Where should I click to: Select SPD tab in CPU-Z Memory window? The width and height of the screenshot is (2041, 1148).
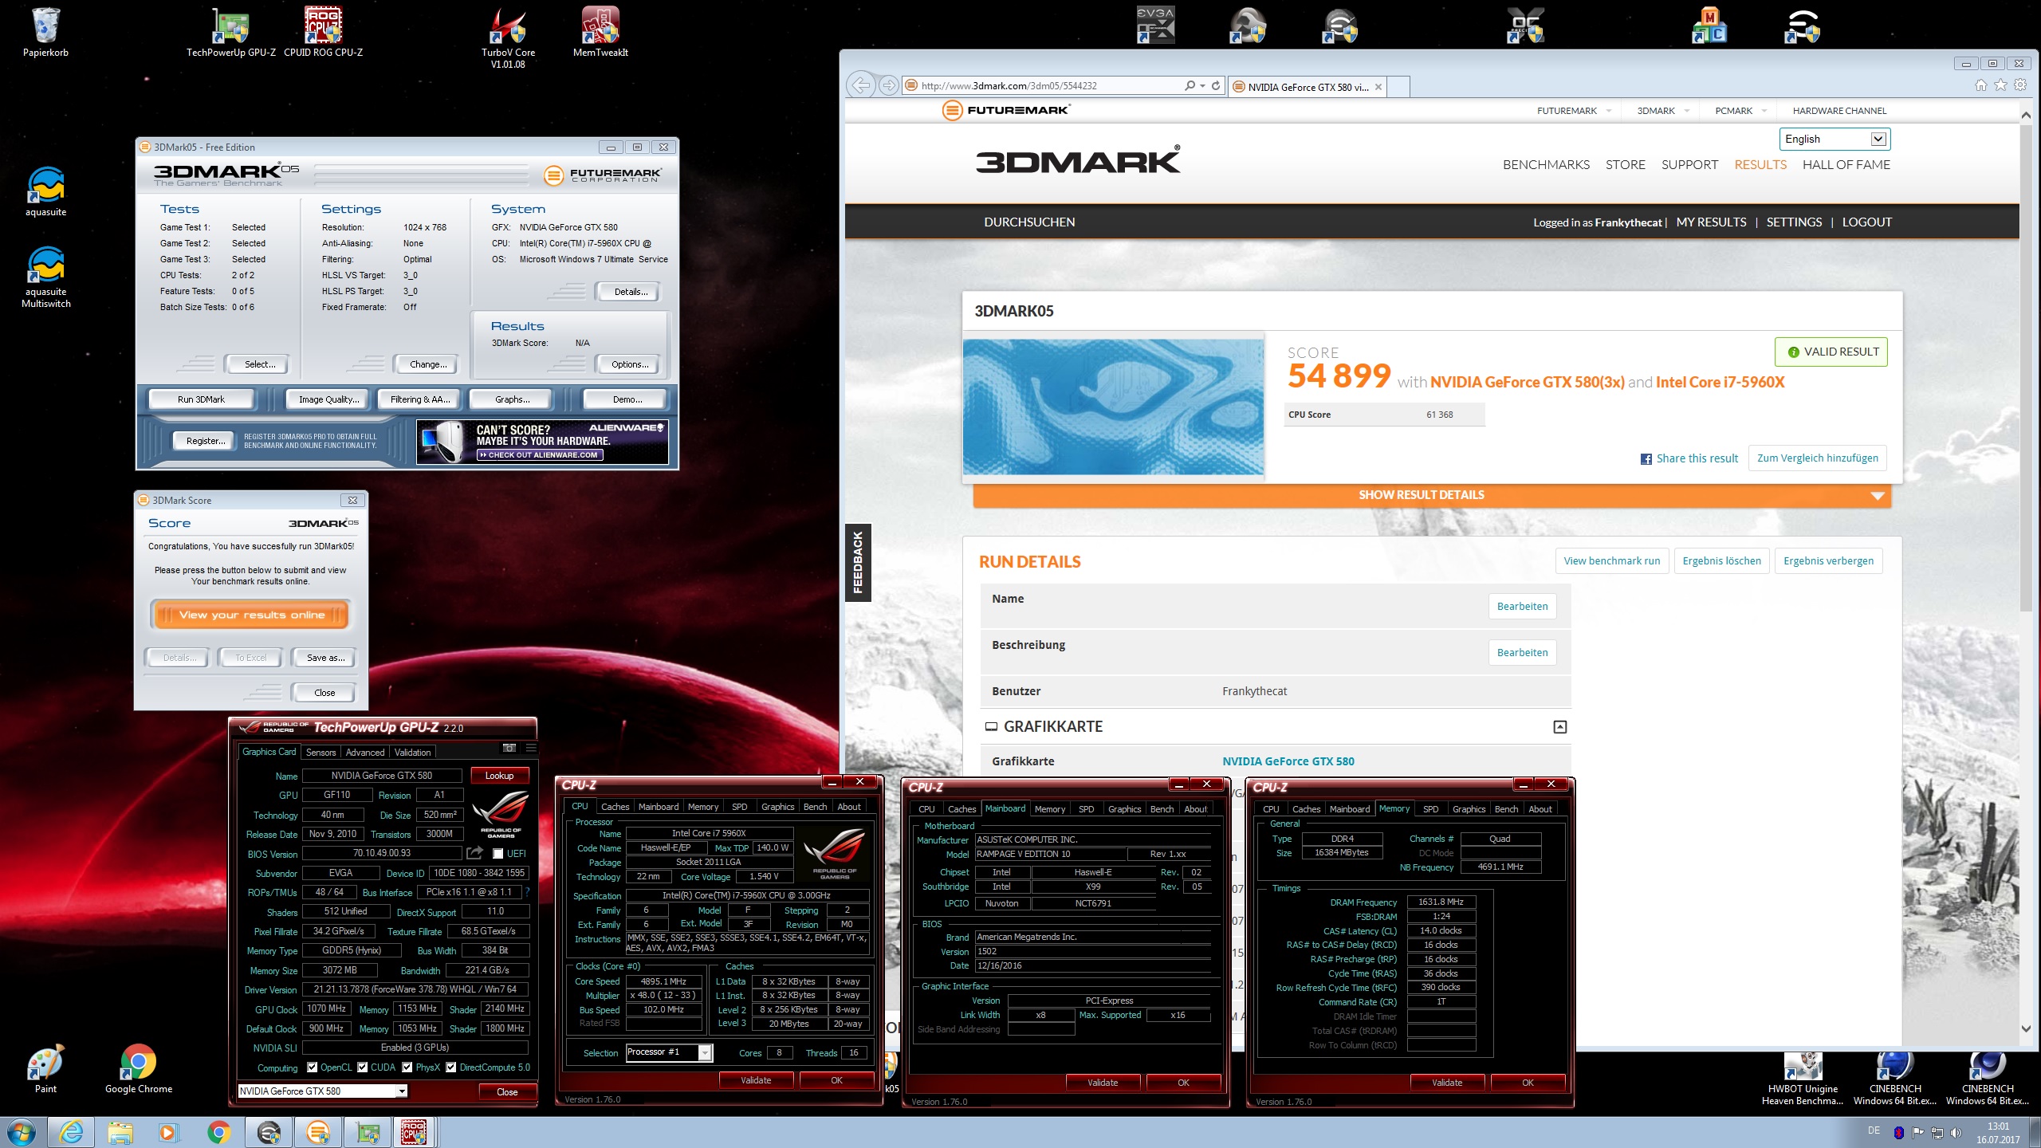[1430, 808]
